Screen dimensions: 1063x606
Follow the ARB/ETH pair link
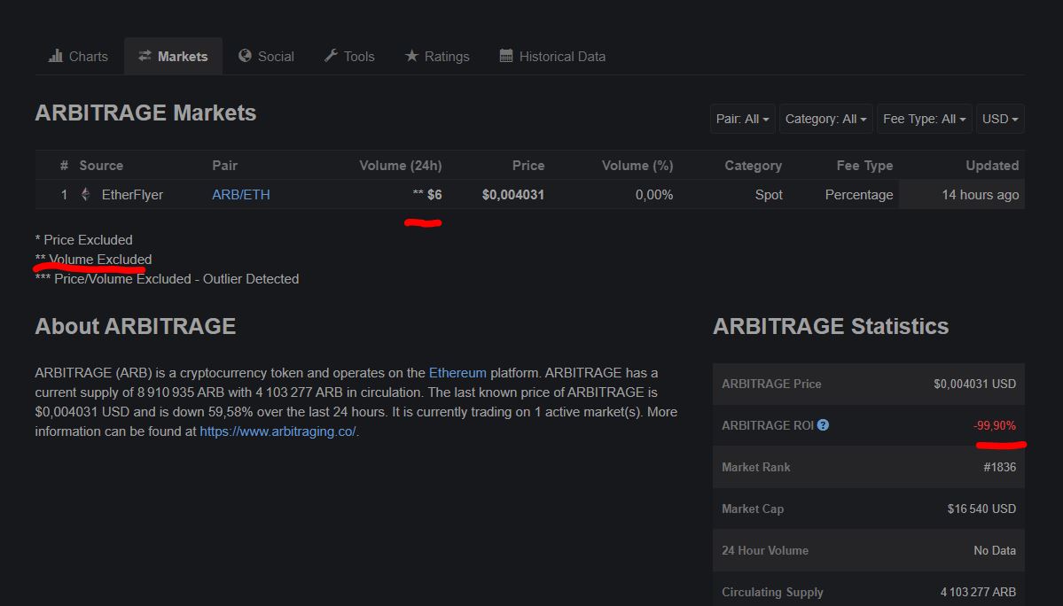click(x=239, y=194)
